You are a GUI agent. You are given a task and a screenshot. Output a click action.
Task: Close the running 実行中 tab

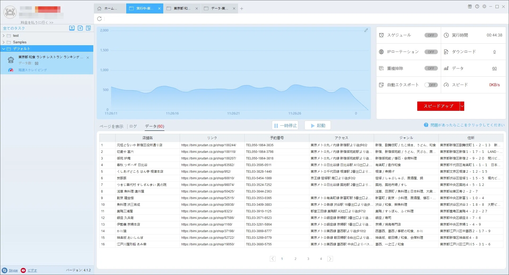[x=159, y=8]
